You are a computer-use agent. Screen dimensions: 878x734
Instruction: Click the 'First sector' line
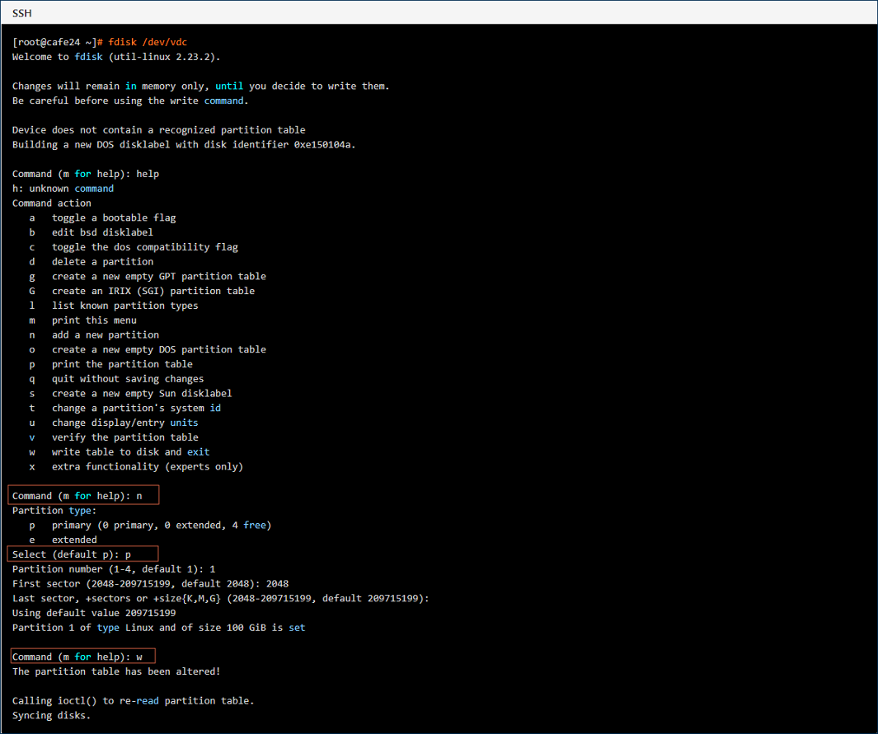[151, 583]
